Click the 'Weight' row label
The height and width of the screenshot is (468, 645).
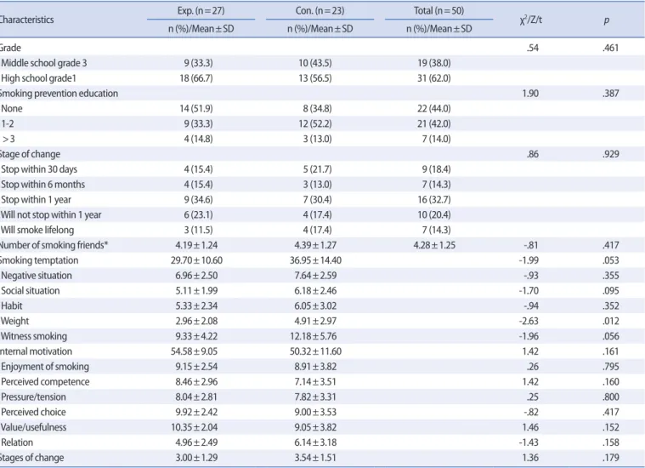(14, 321)
